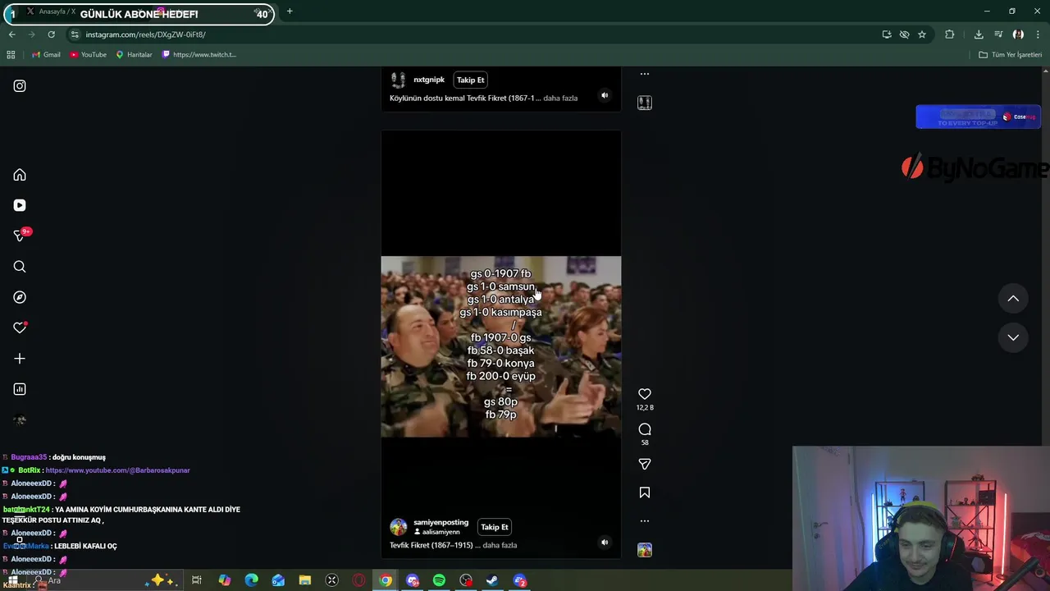The height and width of the screenshot is (591, 1050).
Task: Open more options on nxtgnipk reel
Action: point(645,74)
